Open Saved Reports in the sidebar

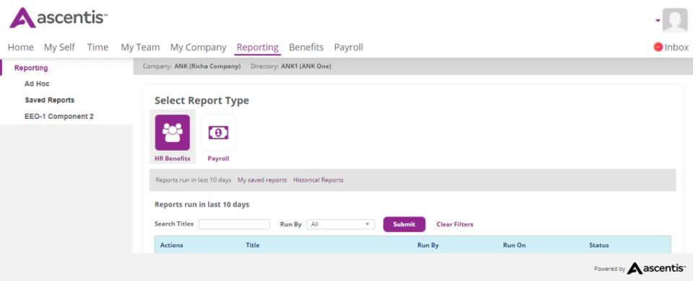tap(50, 100)
